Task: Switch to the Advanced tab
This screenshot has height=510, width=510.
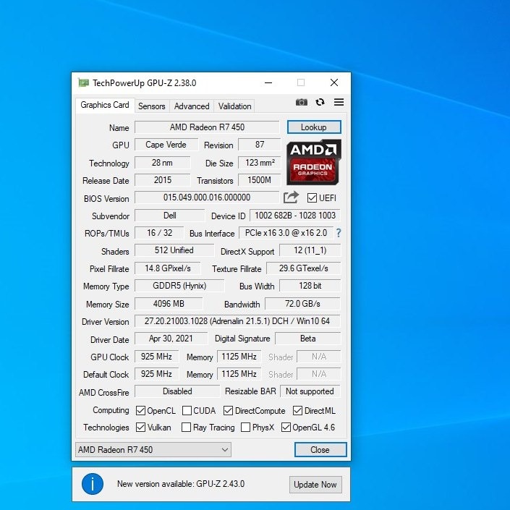Action: [192, 106]
